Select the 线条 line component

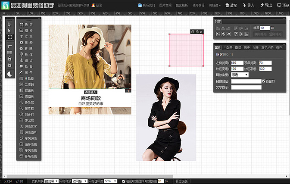pyautogui.click(x=26, y=72)
